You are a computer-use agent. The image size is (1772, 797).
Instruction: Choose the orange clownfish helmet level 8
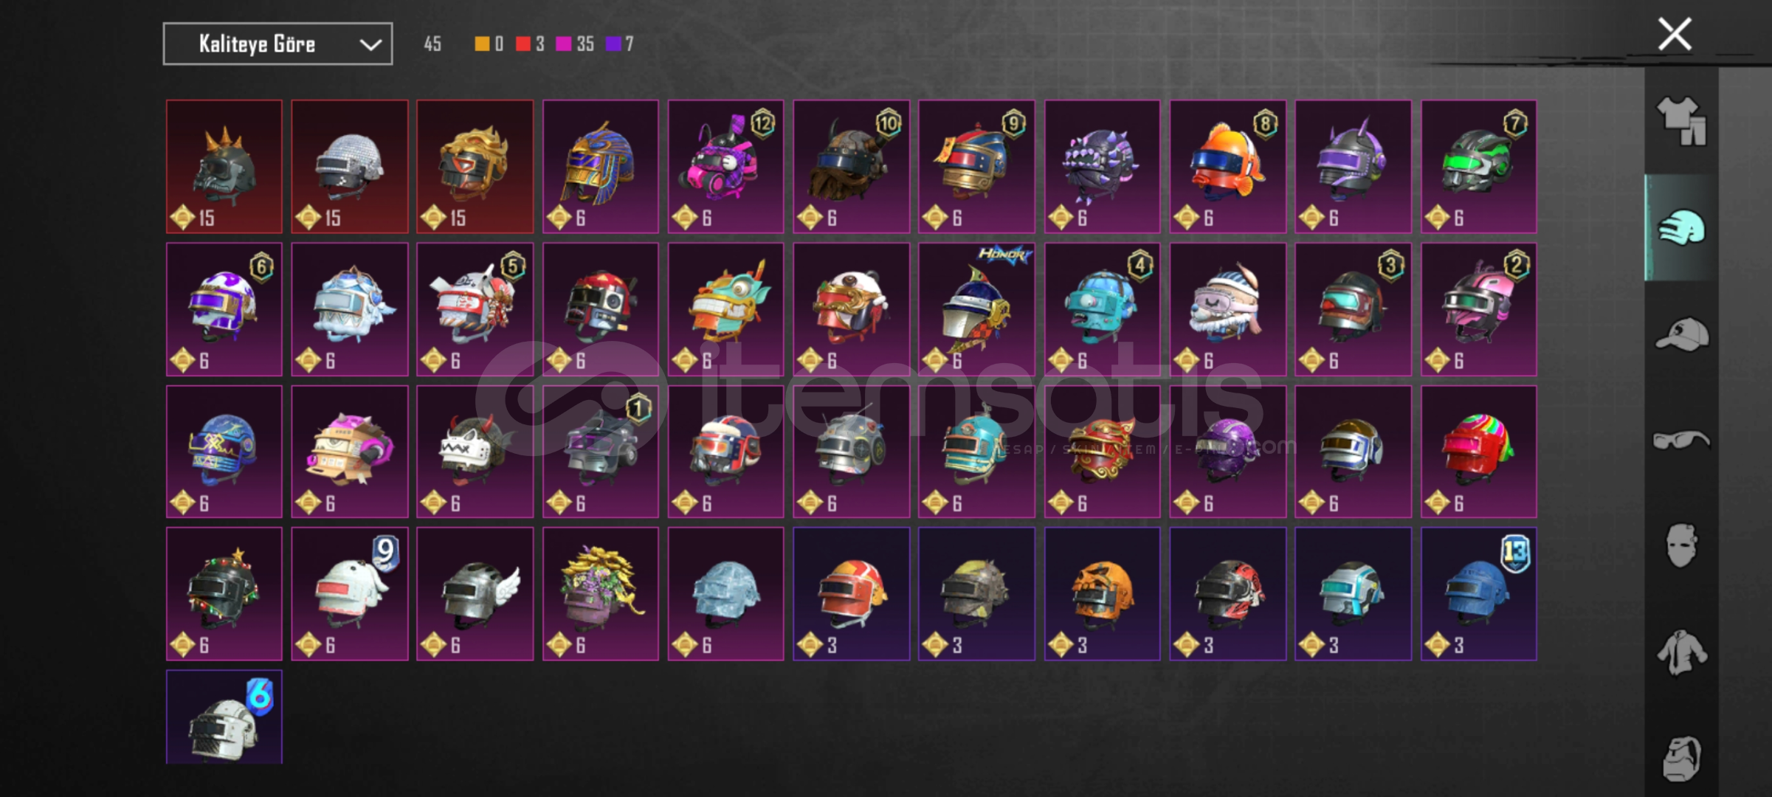(1227, 167)
